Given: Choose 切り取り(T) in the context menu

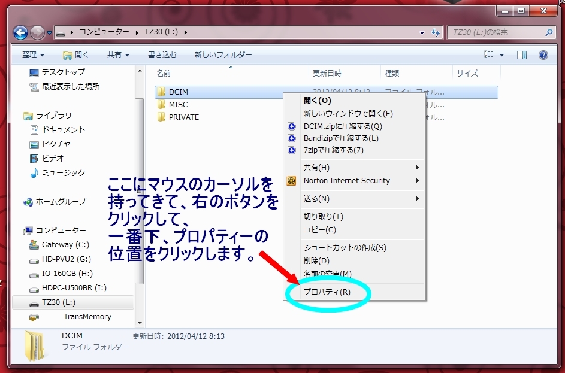Looking at the screenshot, I should (355, 216).
